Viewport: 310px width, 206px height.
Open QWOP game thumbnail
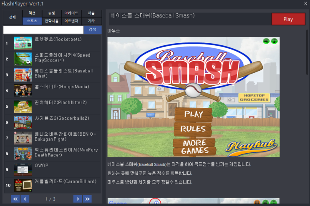23,169
